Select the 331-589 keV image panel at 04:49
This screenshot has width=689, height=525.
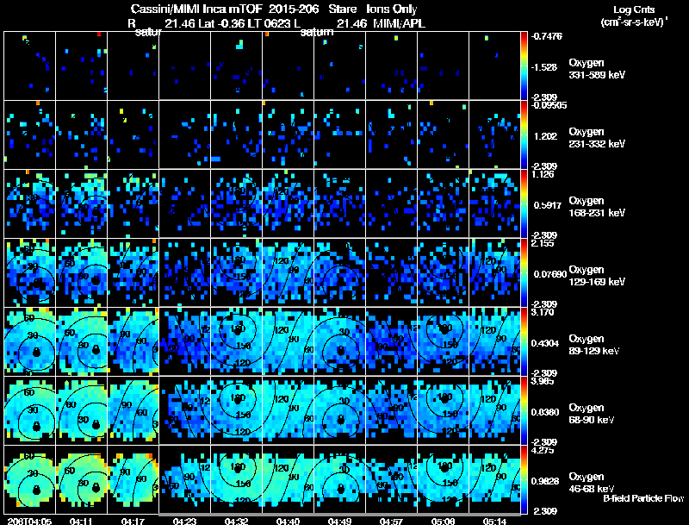pos(339,66)
